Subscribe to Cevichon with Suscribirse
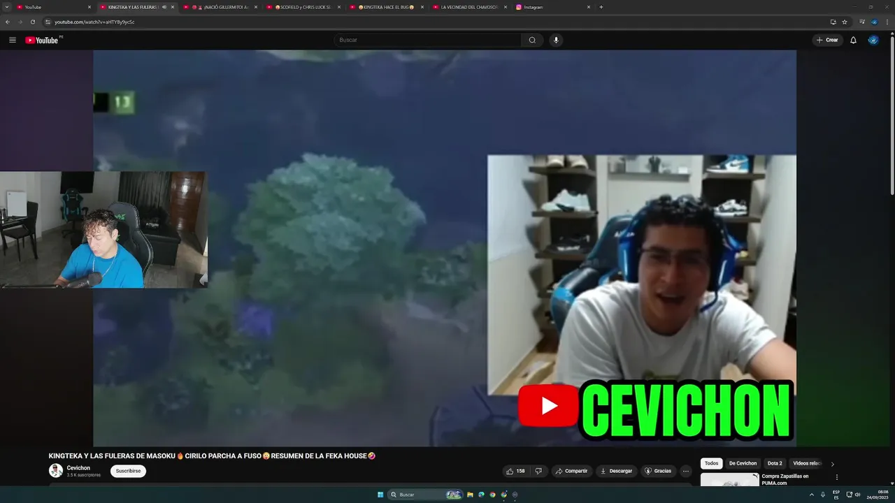 pos(128,471)
